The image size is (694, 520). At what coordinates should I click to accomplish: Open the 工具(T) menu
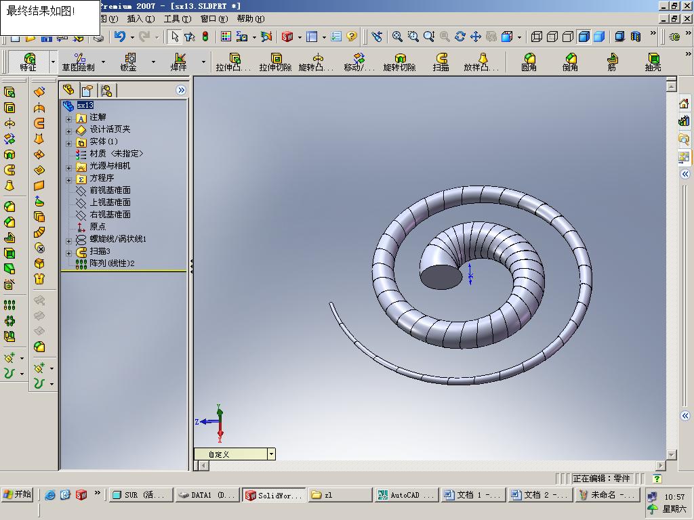[178, 18]
